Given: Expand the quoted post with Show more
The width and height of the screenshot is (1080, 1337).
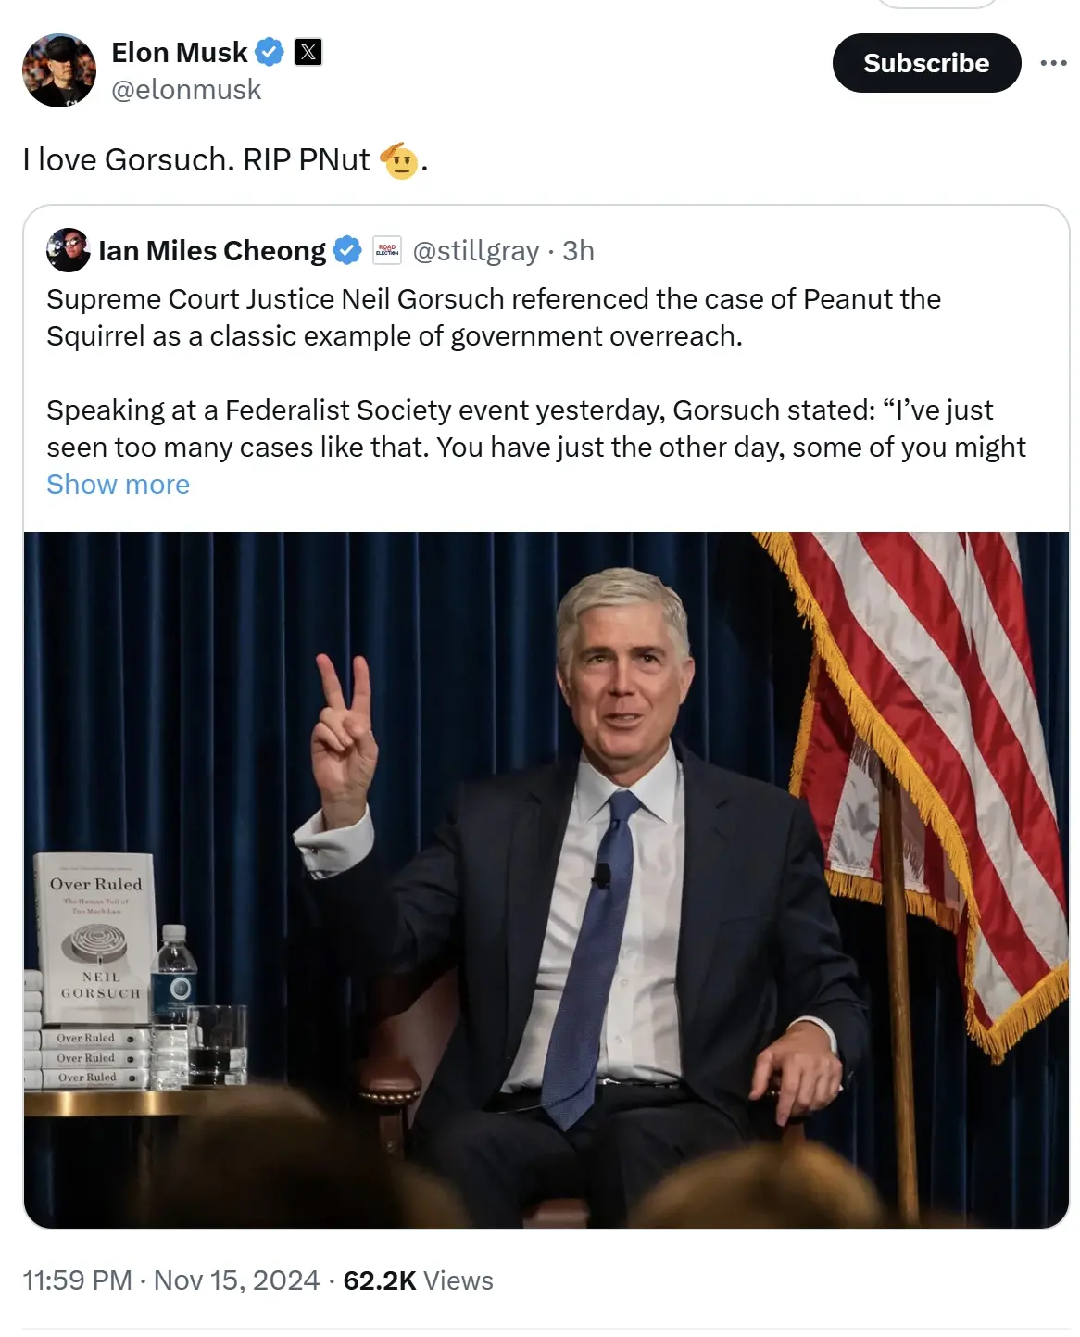Looking at the screenshot, I should pyautogui.click(x=118, y=485).
